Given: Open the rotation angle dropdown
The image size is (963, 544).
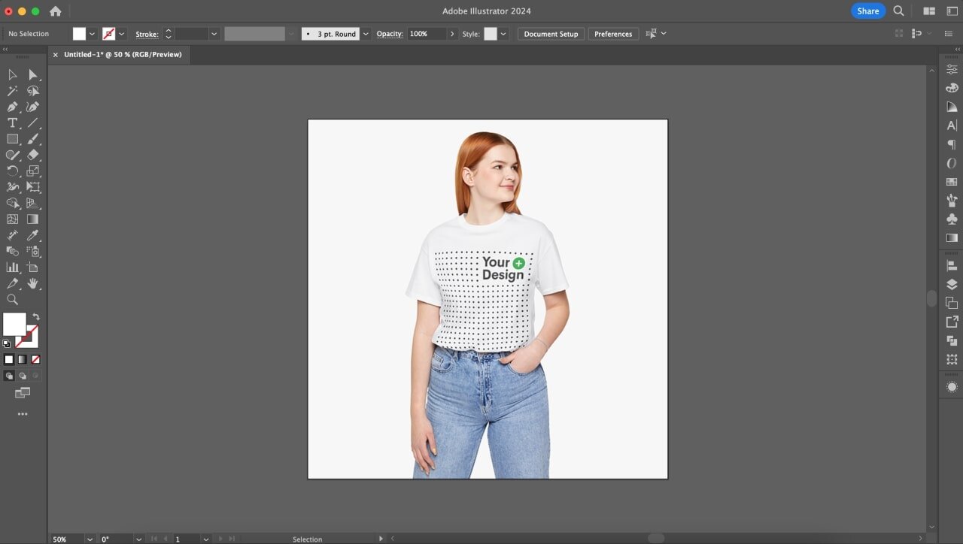Looking at the screenshot, I should 138,539.
